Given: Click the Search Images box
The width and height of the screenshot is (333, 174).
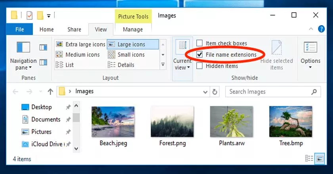Looking at the screenshot, I should 273,92.
